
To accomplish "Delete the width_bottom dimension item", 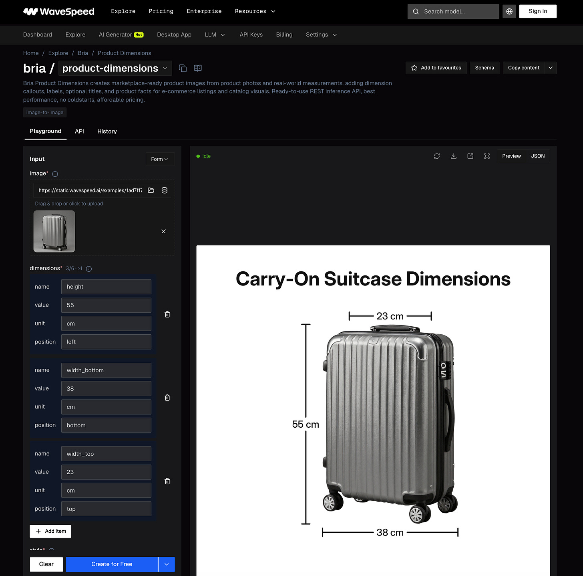I will [x=167, y=398].
